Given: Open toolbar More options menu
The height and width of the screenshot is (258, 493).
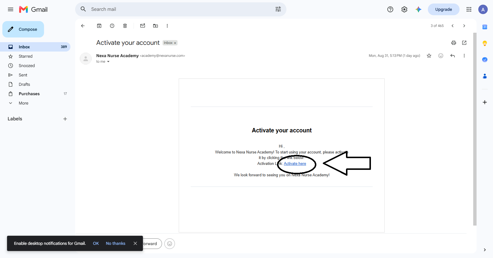Looking at the screenshot, I should point(167,26).
